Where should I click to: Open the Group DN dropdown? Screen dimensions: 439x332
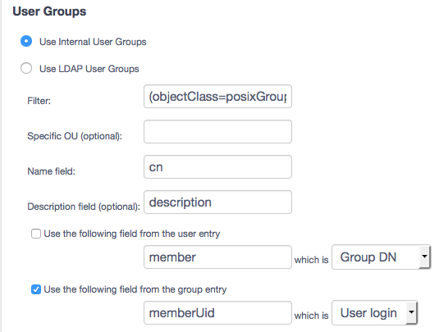pyautogui.click(x=381, y=257)
